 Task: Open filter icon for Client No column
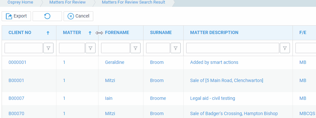click(48, 48)
